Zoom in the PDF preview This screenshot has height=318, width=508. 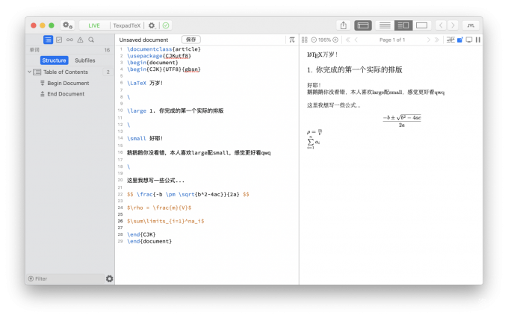(335, 40)
